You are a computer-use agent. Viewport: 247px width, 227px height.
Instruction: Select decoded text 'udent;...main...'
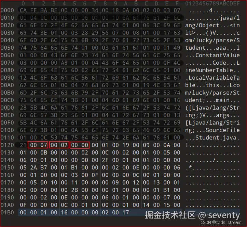(x=212, y=100)
